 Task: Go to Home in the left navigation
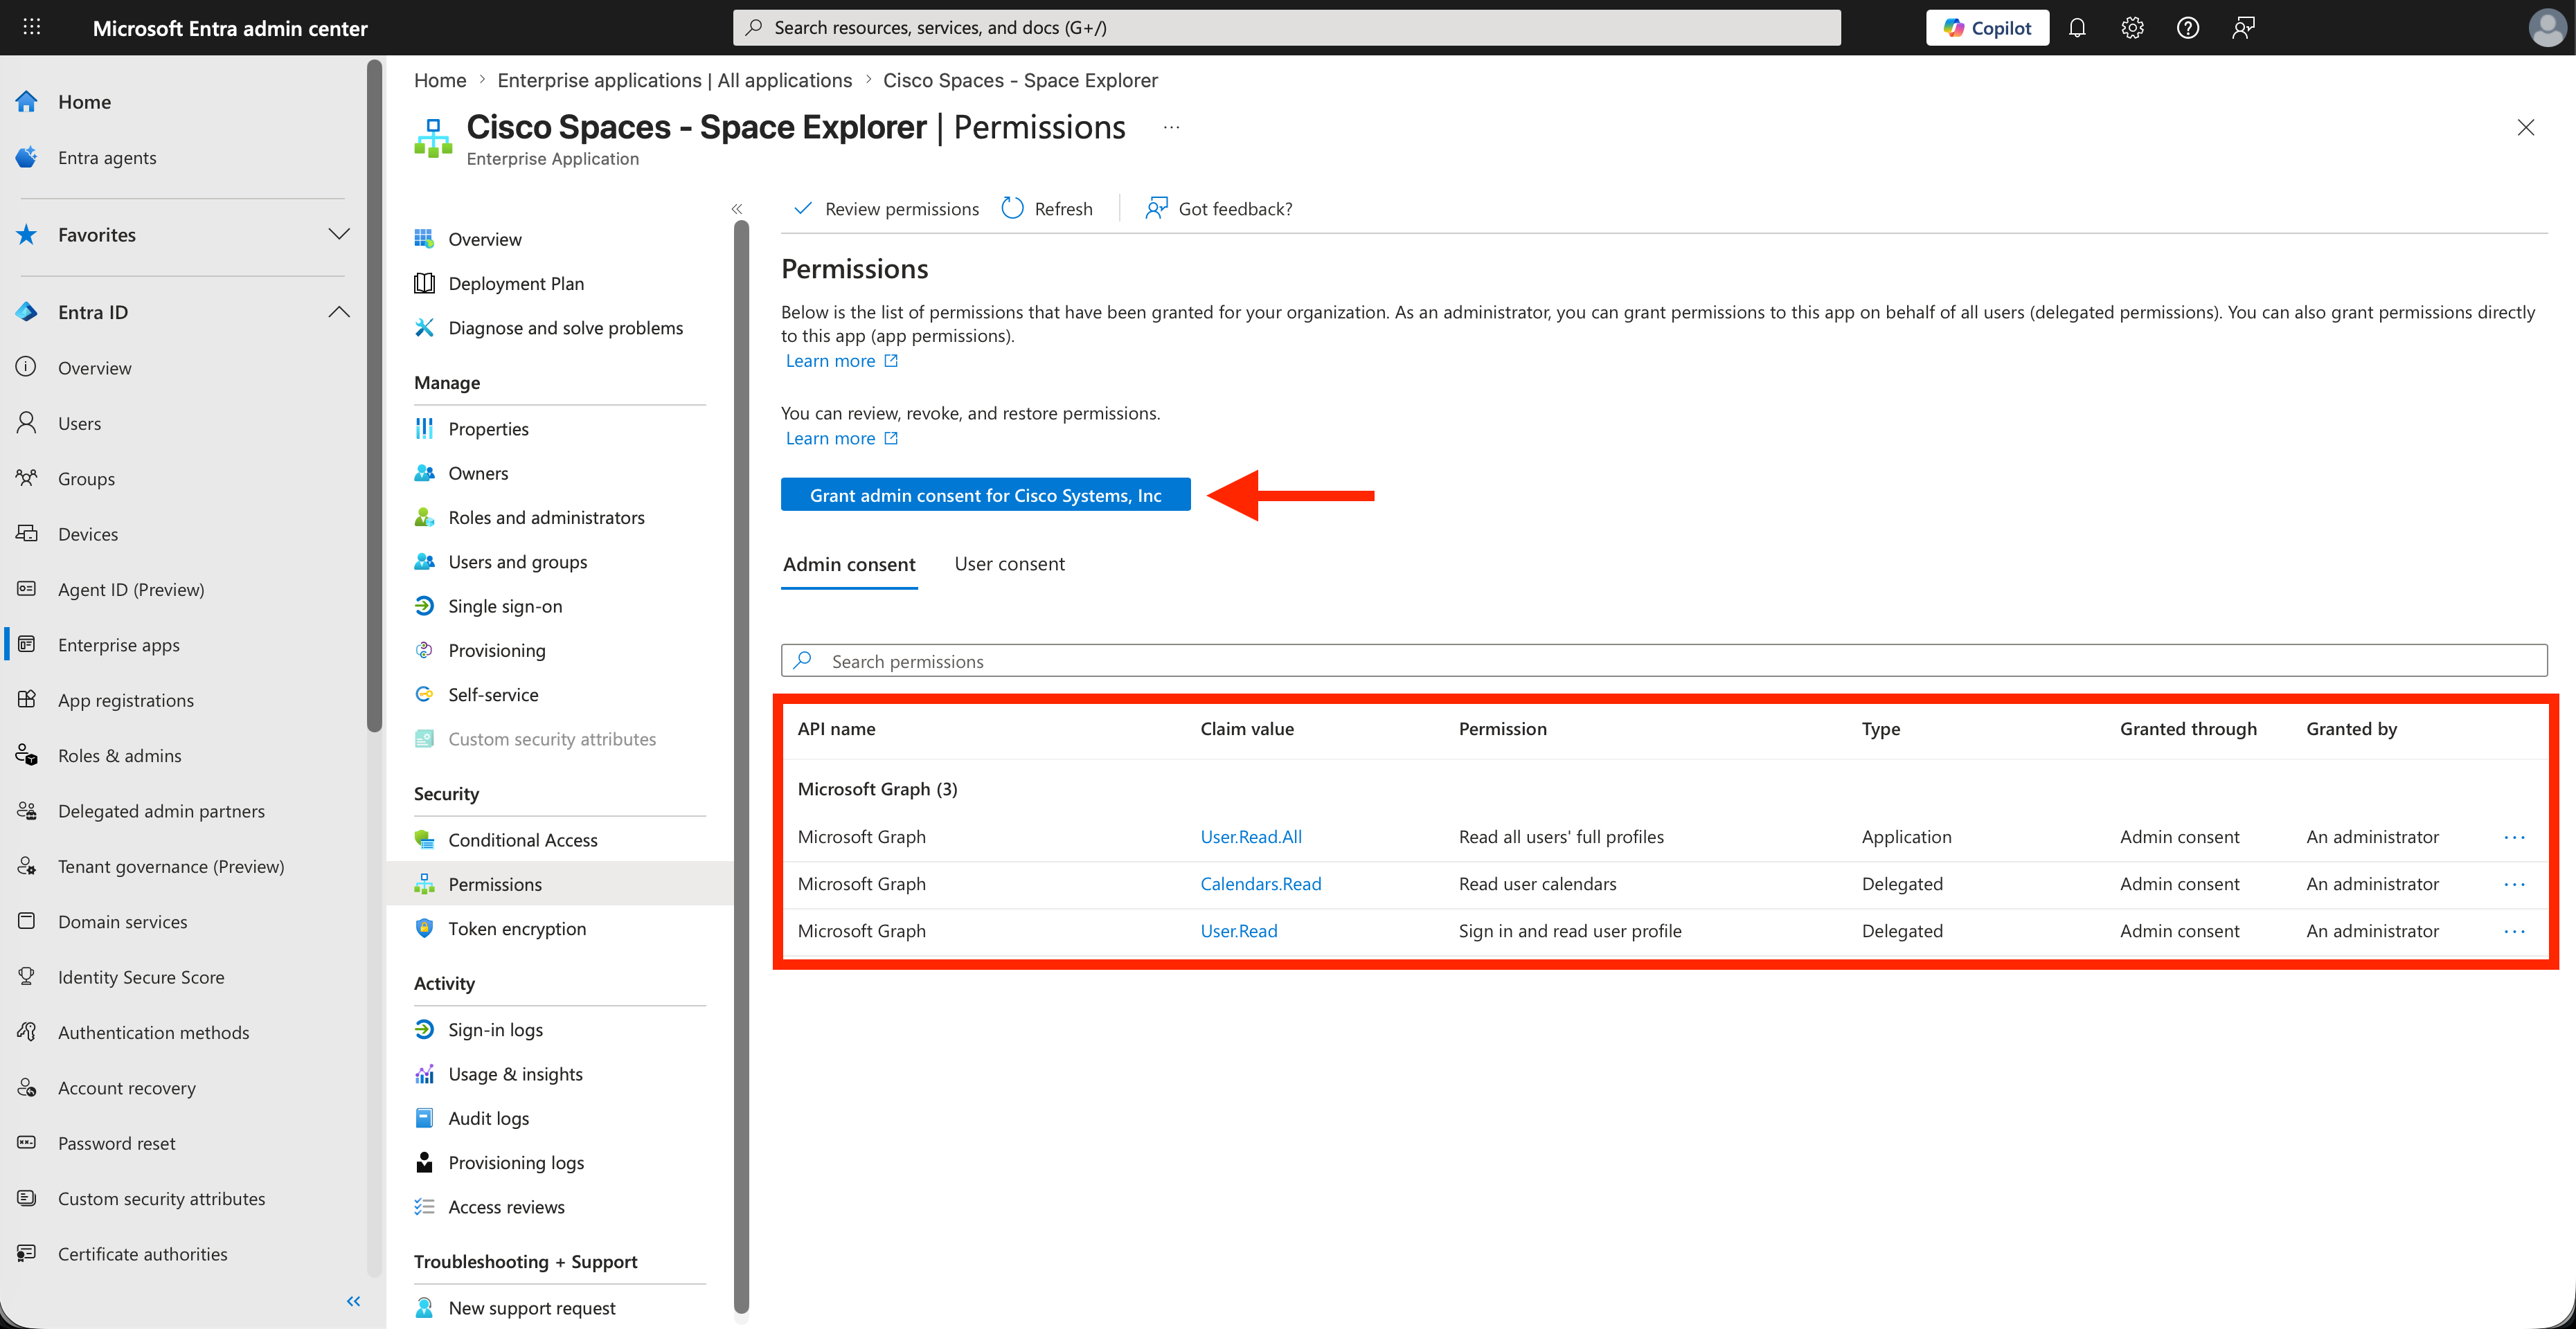[x=84, y=102]
